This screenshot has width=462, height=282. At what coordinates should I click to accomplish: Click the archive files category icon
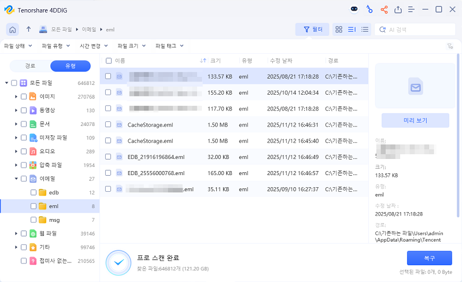tap(33, 165)
